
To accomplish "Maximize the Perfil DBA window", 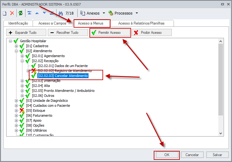I will point(222,4).
